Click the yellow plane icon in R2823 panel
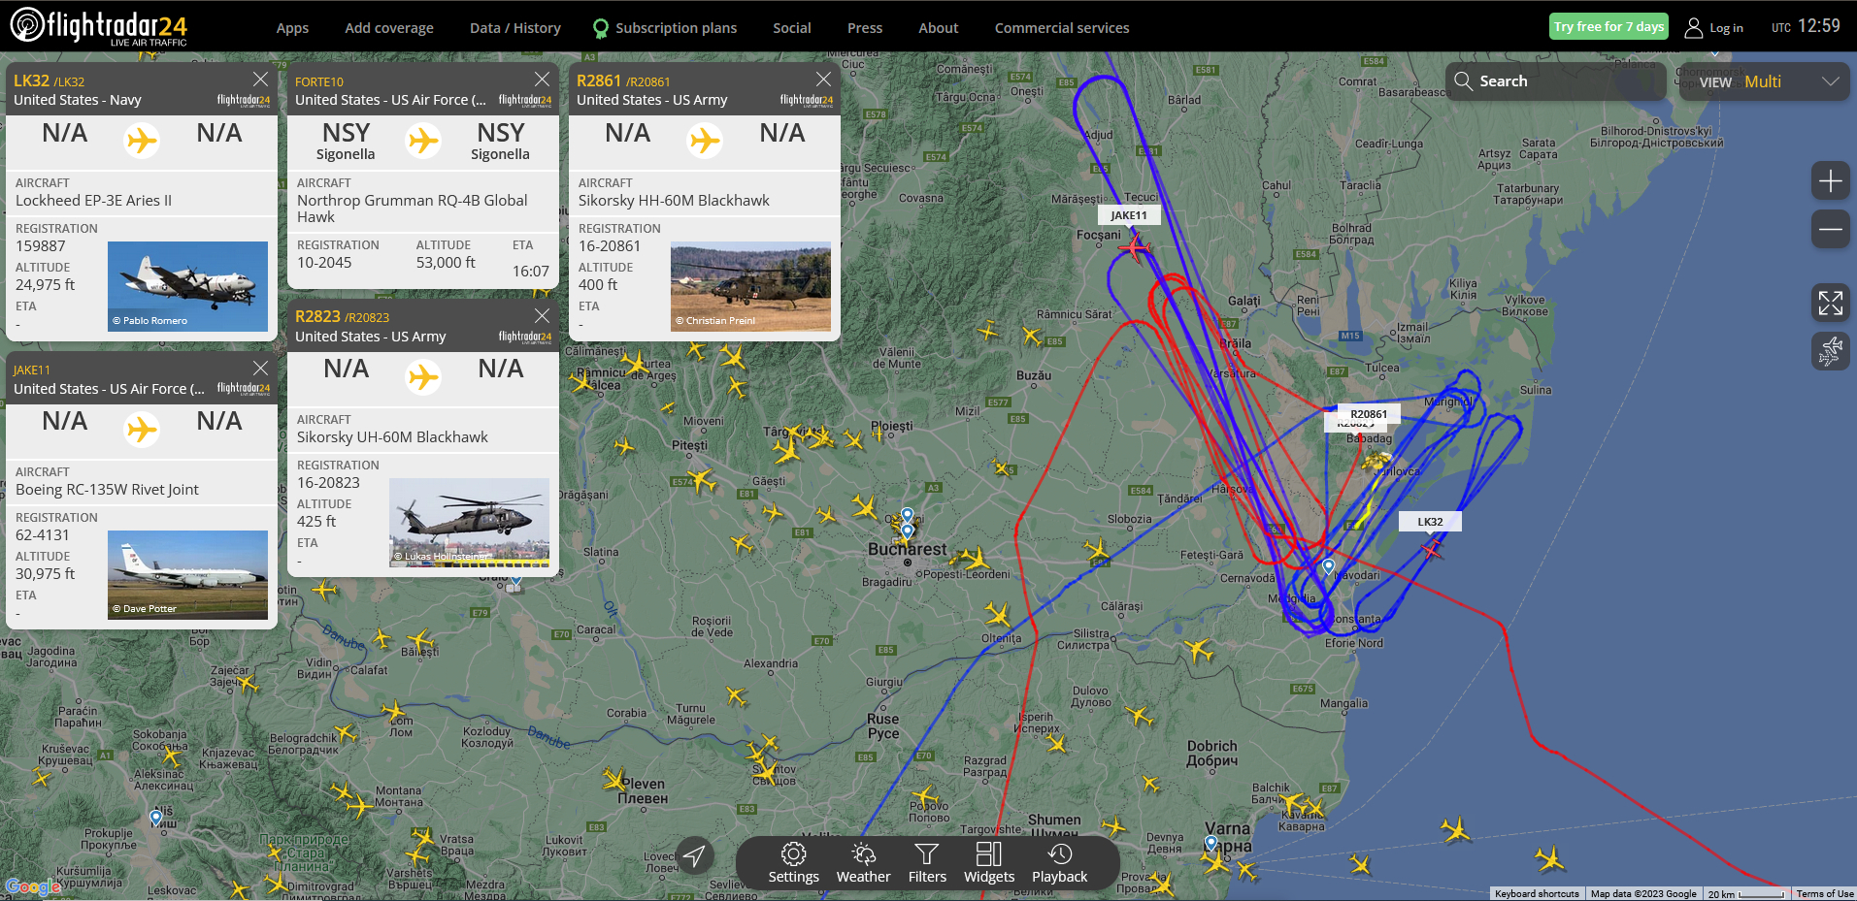Image resolution: width=1857 pixels, height=901 pixels. click(x=423, y=376)
